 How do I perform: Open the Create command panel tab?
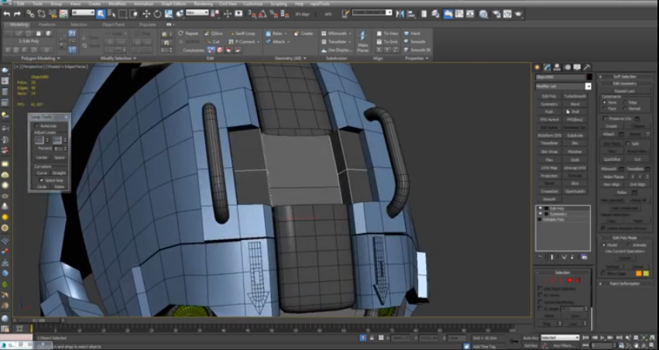pos(537,67)
